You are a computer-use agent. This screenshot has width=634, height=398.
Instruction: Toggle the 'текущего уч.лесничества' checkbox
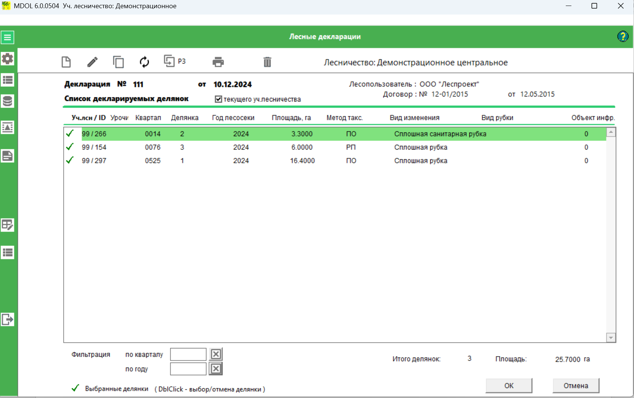point(219,99)
